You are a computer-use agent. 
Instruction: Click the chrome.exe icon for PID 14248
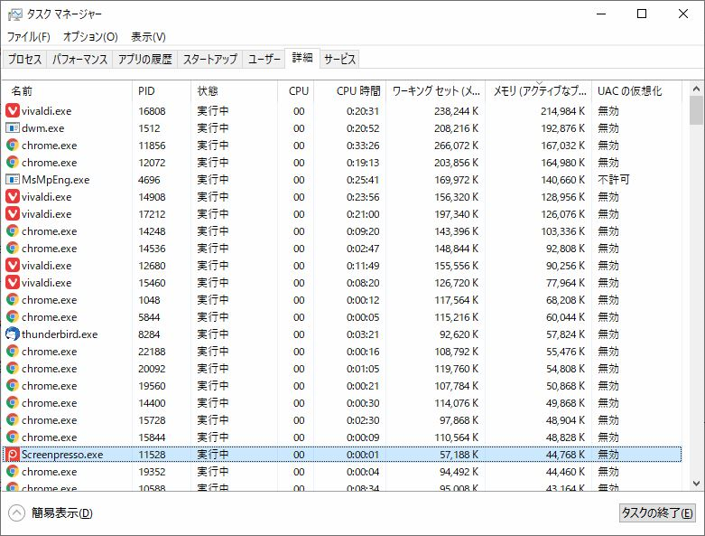(13, 230)
